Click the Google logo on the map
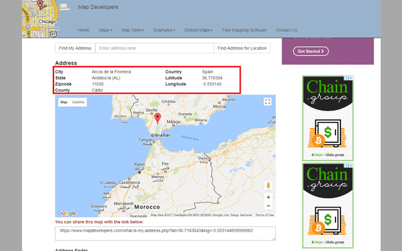This screenshot has height=251, width=402. [66, 213]
